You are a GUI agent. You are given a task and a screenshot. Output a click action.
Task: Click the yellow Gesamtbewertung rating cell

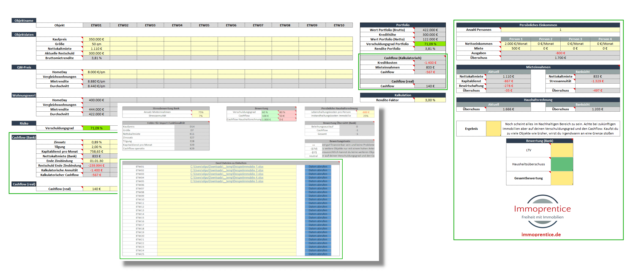tap(562, 178)
